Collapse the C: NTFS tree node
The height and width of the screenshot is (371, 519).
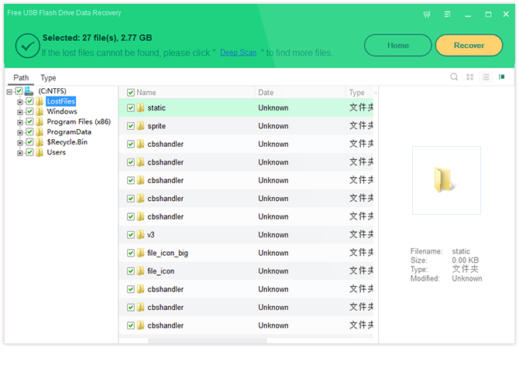point(9,91)
